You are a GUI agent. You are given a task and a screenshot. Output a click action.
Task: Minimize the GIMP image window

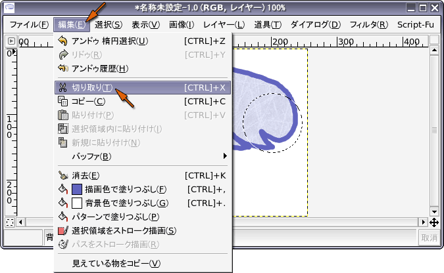411,8
